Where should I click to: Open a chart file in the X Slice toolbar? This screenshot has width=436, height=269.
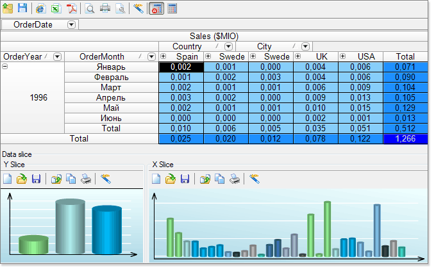coord(171,179)
